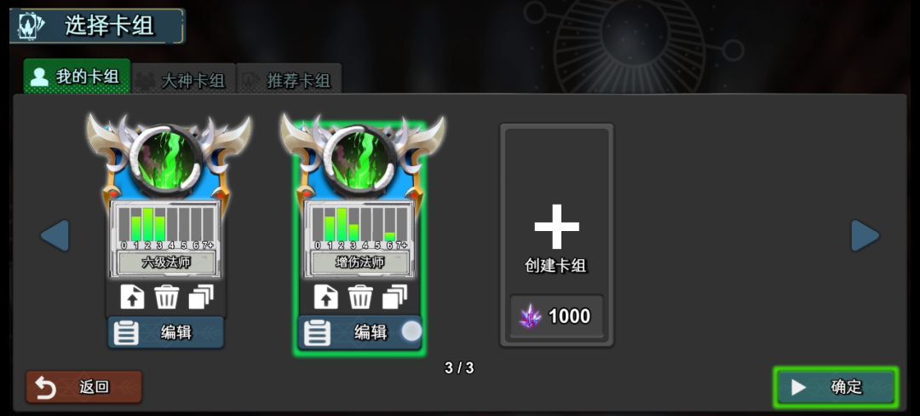This screenshot has width=920, height=416.
Task: Click export icon under 六级法师 deck
Action: (132, 297)
